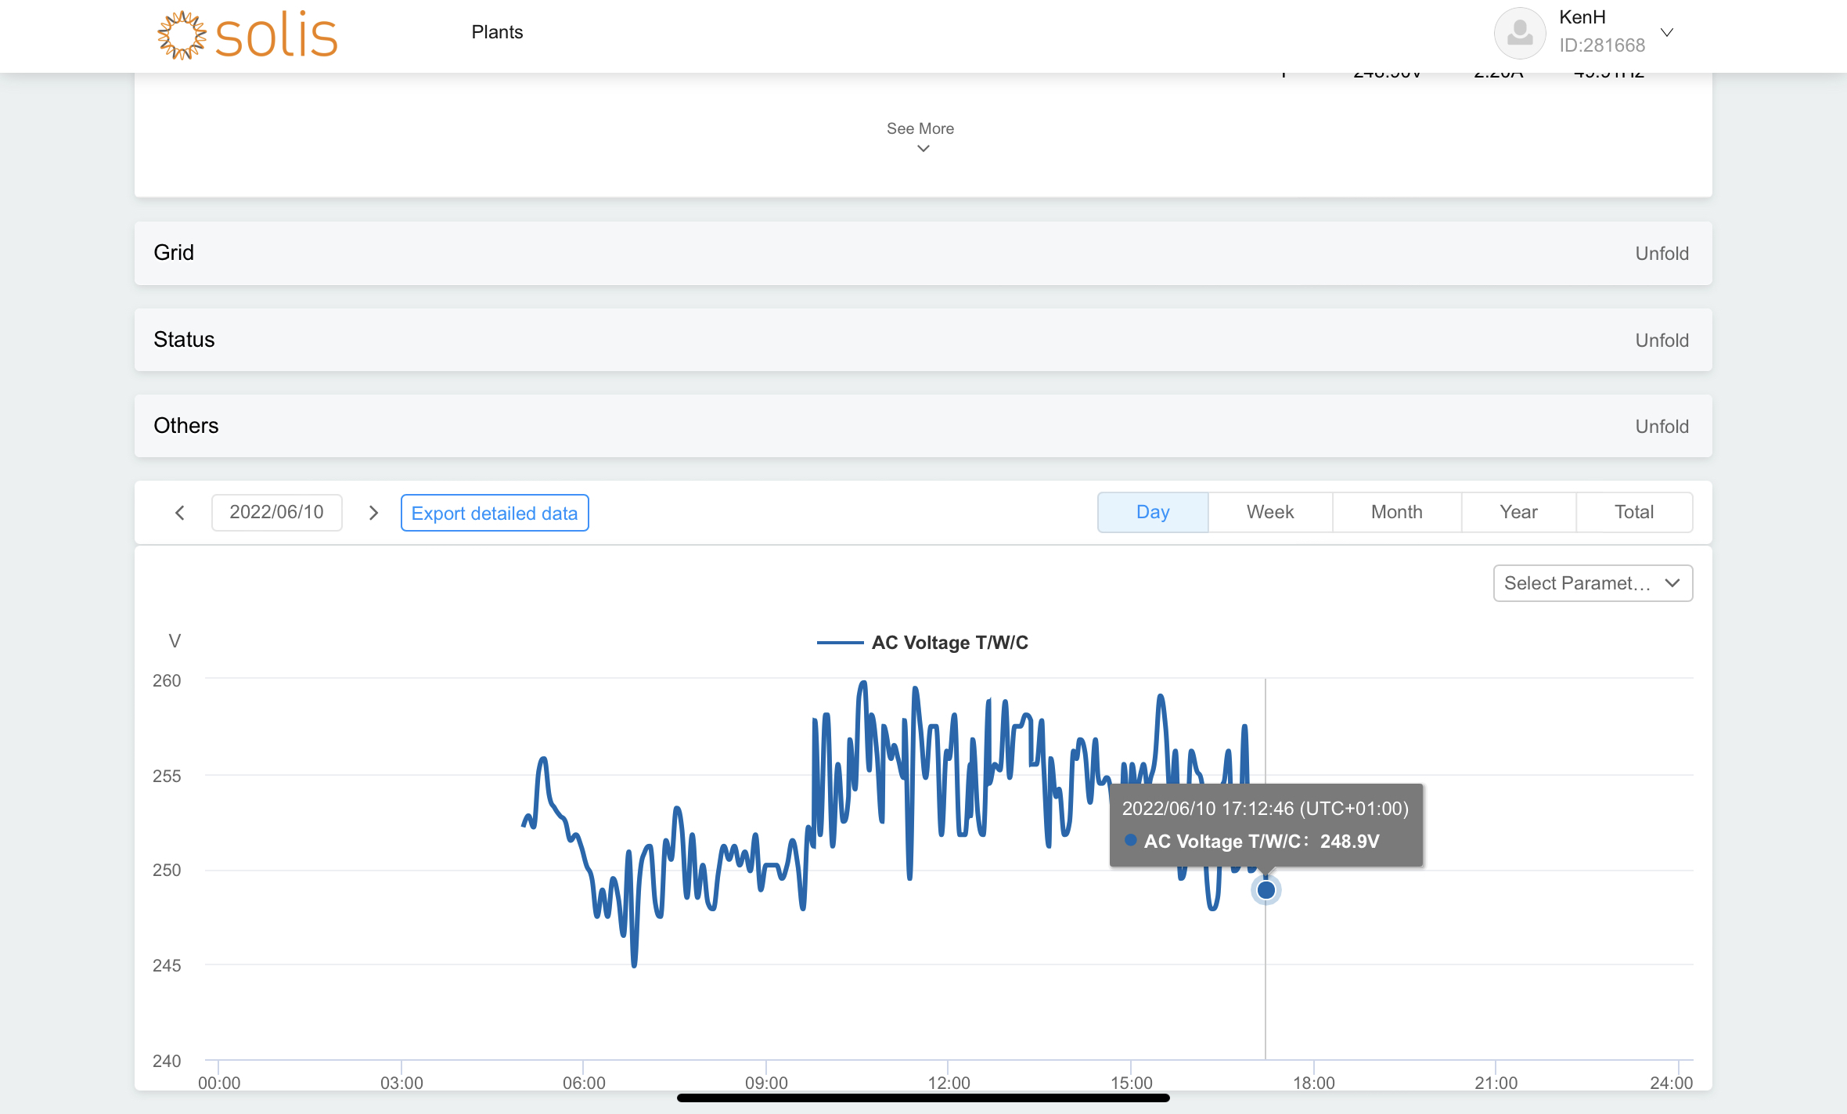Click the 248.9V tooltip value

pos(1350,842)
